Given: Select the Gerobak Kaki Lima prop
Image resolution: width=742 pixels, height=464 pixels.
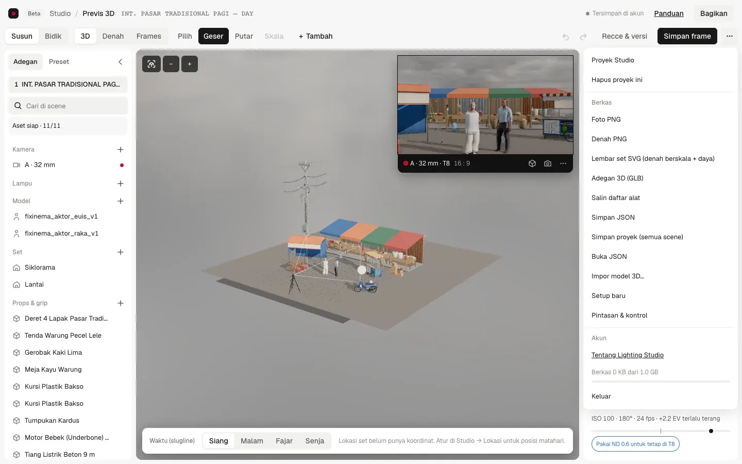Looking at the screenshot, I should [68, 353].
